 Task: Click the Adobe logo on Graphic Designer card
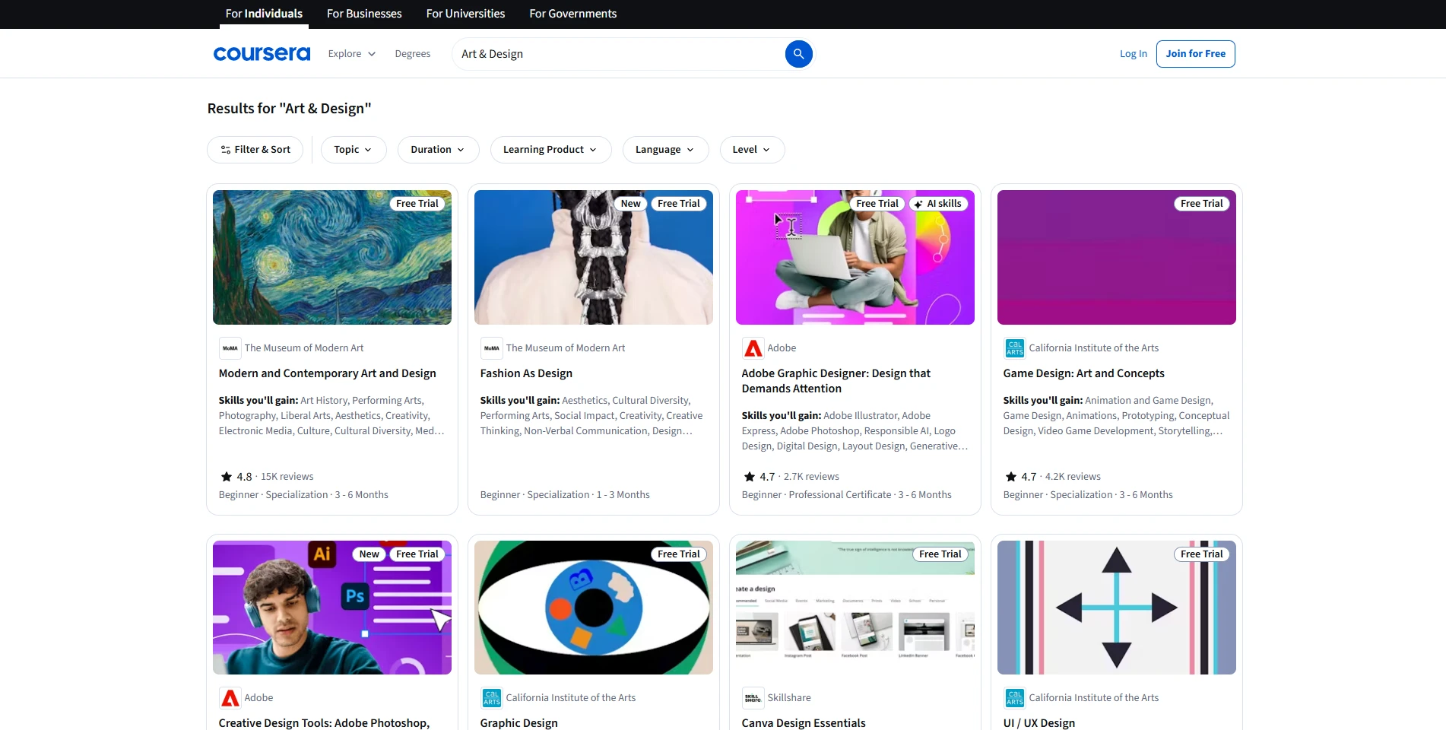click(753, 348)
